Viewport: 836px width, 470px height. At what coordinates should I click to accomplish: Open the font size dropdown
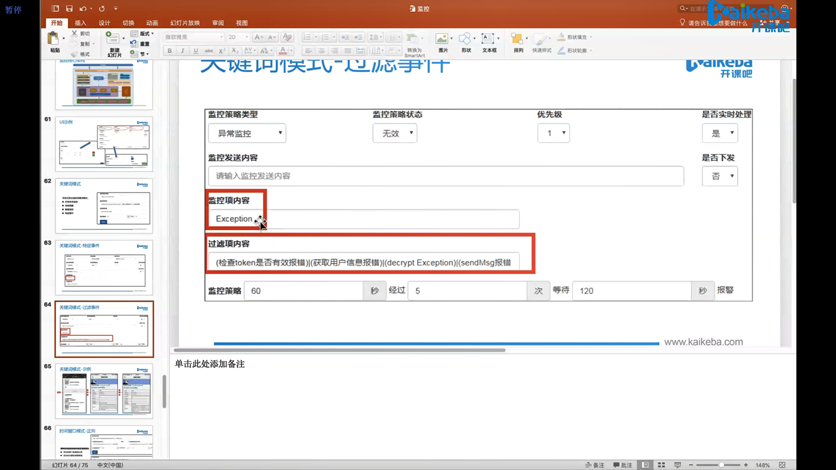247,37
